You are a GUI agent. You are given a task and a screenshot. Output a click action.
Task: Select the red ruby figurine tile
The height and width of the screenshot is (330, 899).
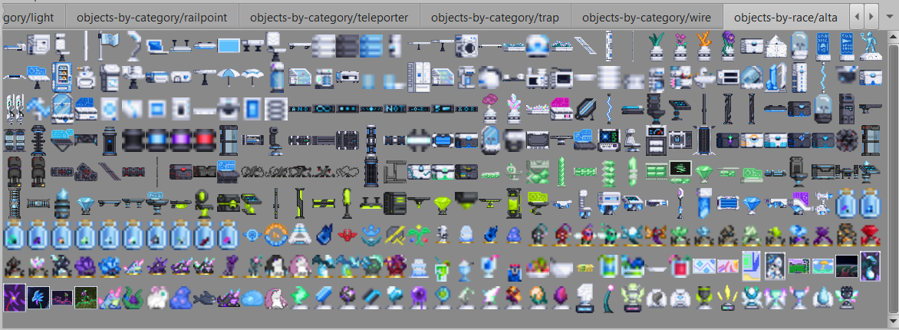tap(871, 234)
